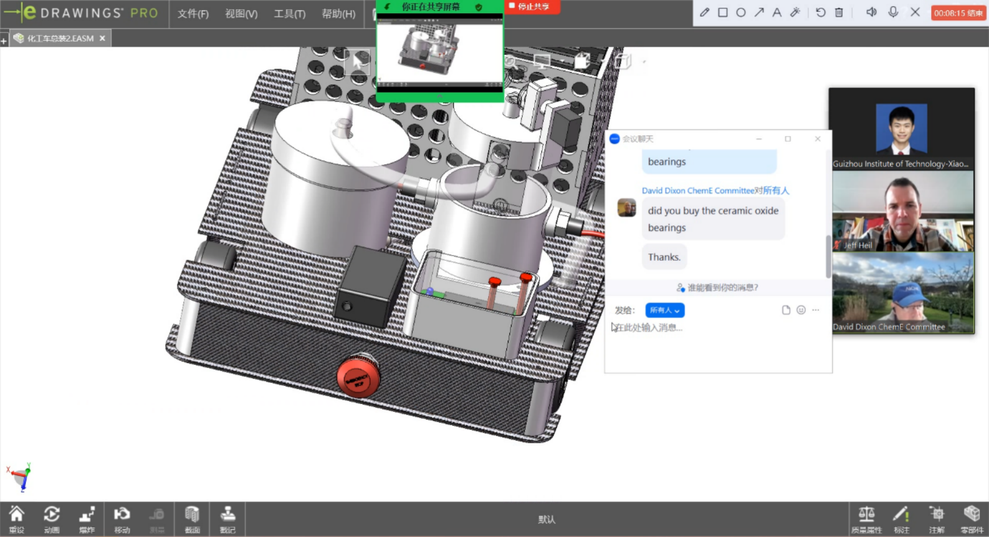This screenshot has height=537, width=989.
Task: Click the Home reset view icon
Action: tap(17, 518)
